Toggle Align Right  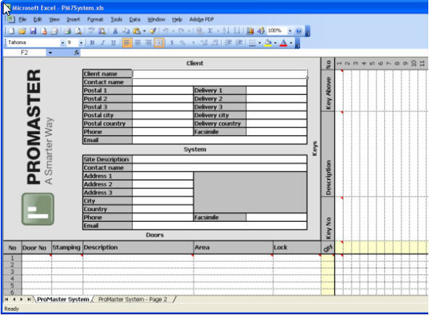point(148,43)
